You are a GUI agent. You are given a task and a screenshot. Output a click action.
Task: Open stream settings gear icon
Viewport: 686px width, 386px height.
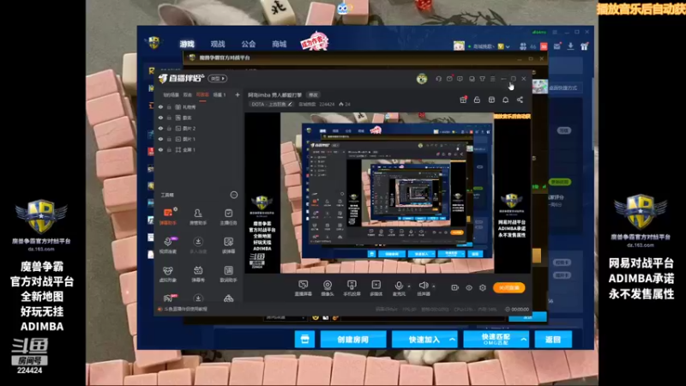482,287
